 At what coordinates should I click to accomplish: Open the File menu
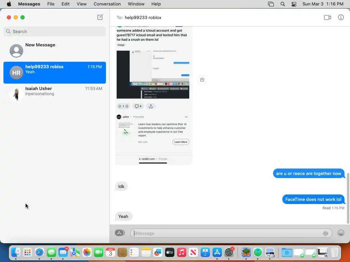tap(51, 4)
